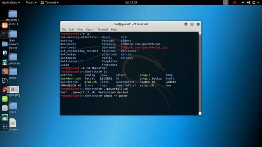Screen dimensions: 262x147
Task: Launch Maltego from the dock
Action: 5,81
